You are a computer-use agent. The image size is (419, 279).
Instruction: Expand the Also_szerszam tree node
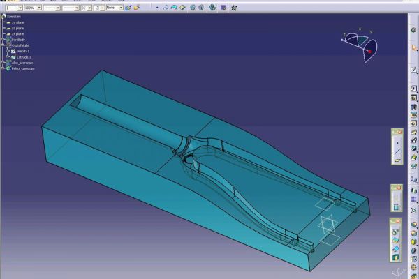coord(3,62)
